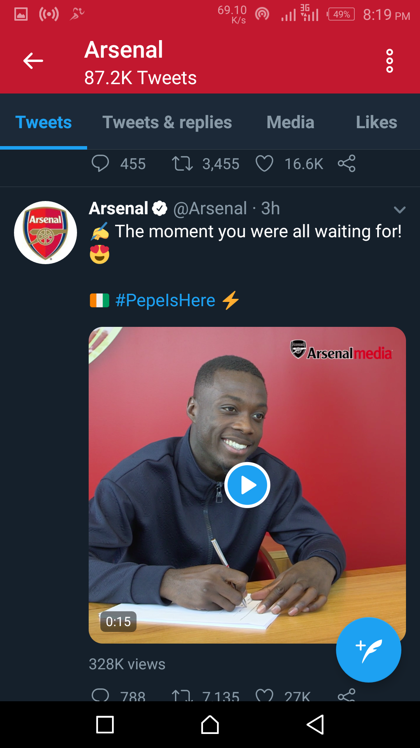Switch to the Tweets & replies tab

167,122
